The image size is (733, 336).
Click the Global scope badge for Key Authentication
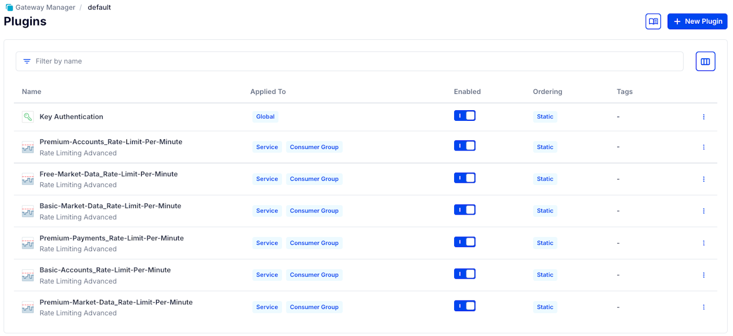click(x=265, y=116)
